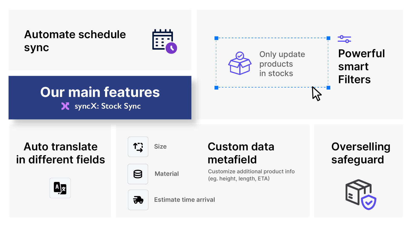Click the calendar clock schedule icon

(164, 41)
